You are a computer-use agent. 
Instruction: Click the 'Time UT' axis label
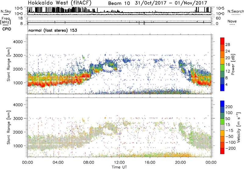click(119, 167)
